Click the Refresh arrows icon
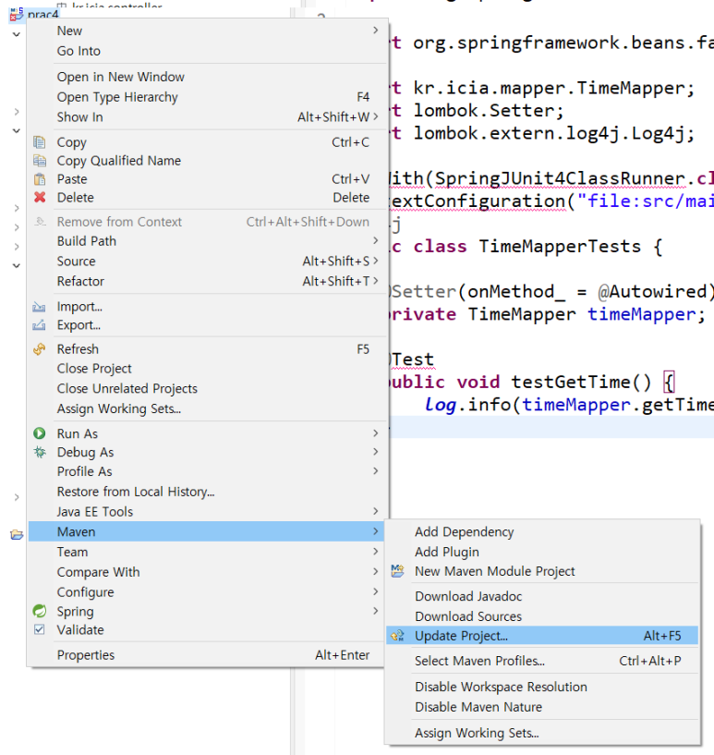This screenshot has width=714, height=755. coord(40,349)
